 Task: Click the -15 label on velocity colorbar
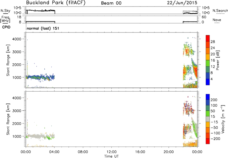click(x=214, y=122)
